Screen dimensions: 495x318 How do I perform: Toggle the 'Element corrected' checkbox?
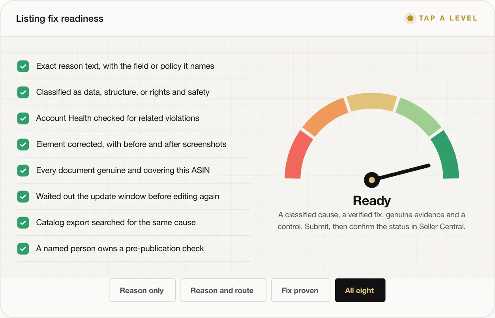[x=23, y=145]
